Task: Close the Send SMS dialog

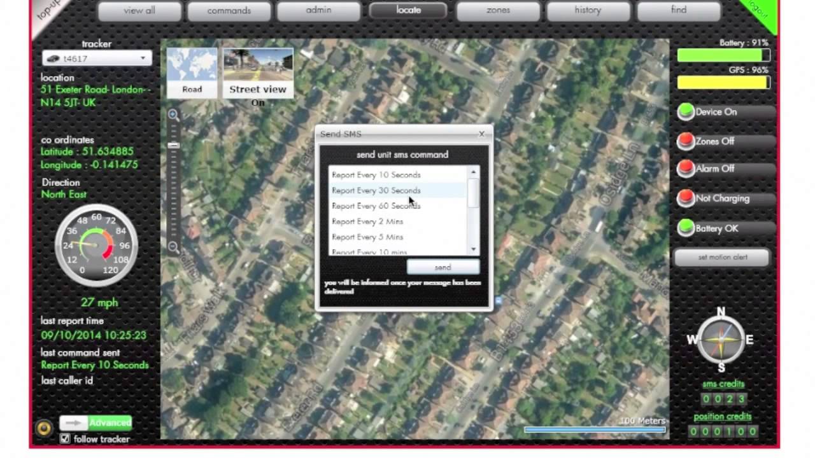Action: [x=482, y=134]
